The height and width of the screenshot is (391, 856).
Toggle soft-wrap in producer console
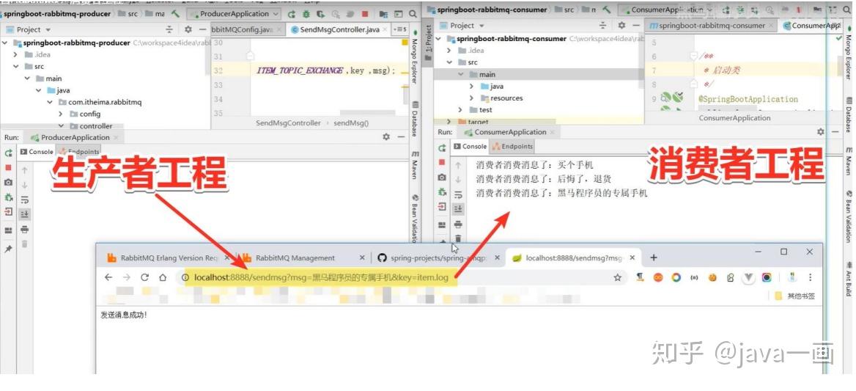pyautogui.click(x=25, y=200)
